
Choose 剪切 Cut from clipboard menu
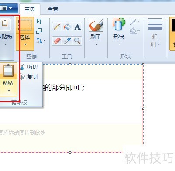point(29,67)
